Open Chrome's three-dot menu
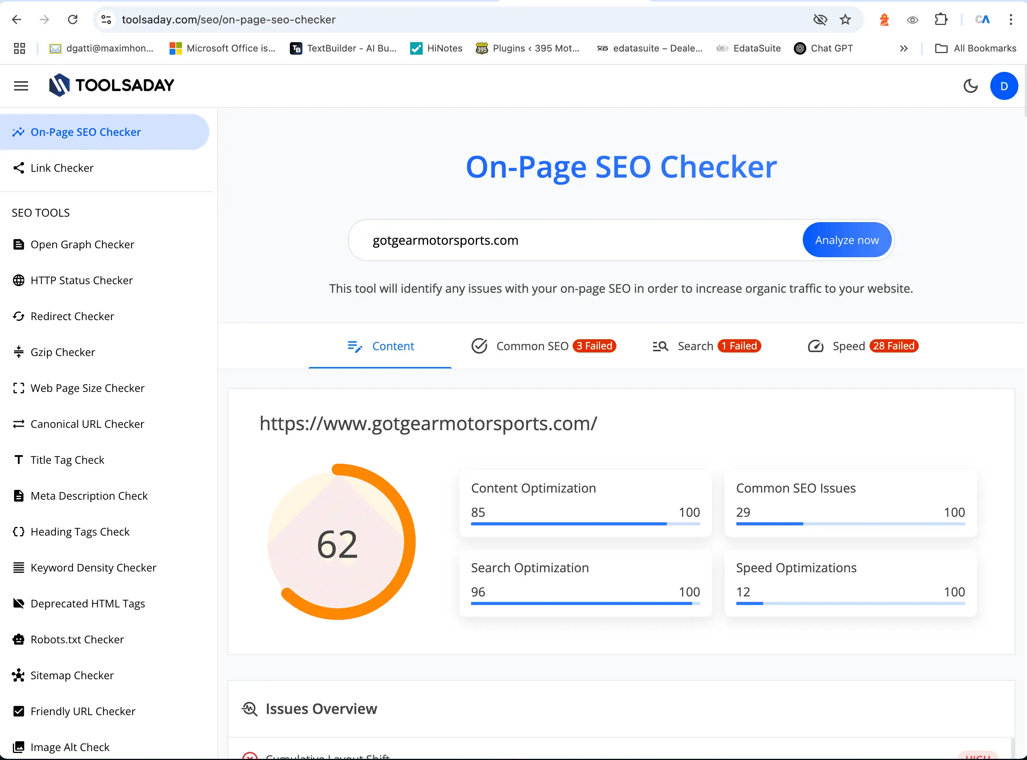Image resolution: width=1027 pixels, height=760 pixels. click(1011, 20)
